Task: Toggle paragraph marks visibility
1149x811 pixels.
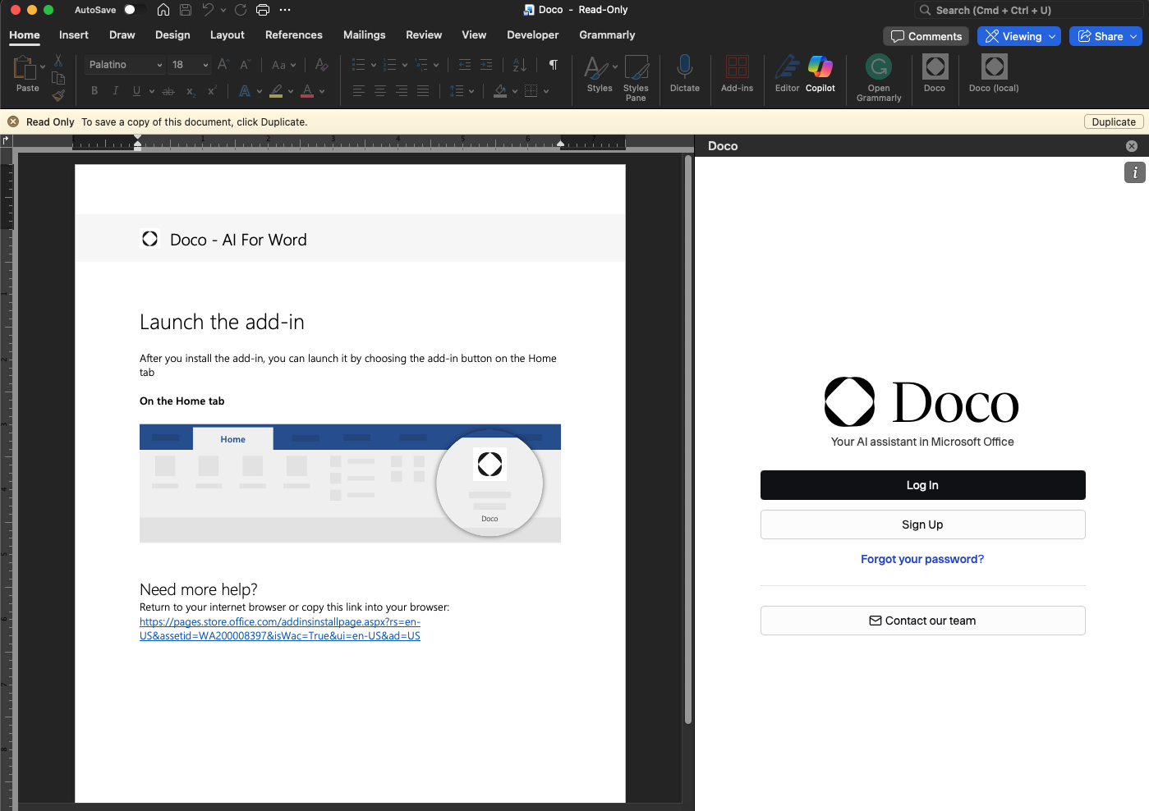Action: coord(553,64)
